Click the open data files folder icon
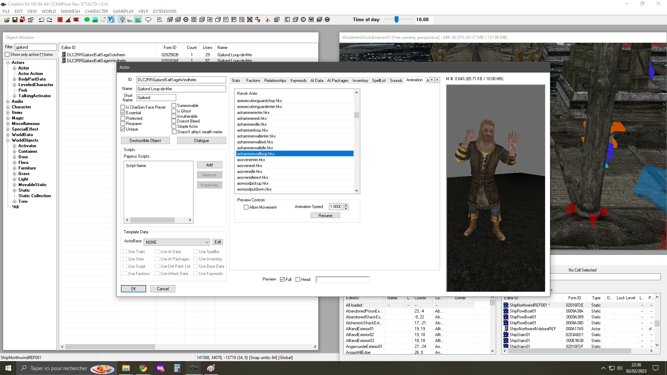 pyautogui.click(x=7, y=20)
